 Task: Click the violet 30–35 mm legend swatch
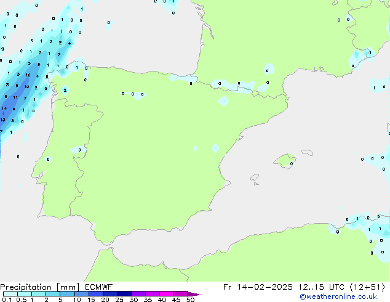pyautogui.click(x=138, y=294)
